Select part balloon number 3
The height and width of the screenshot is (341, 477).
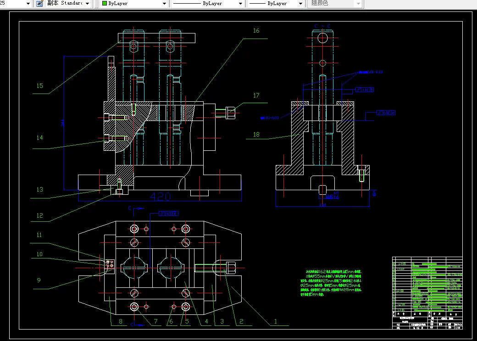tap(222, 321)
